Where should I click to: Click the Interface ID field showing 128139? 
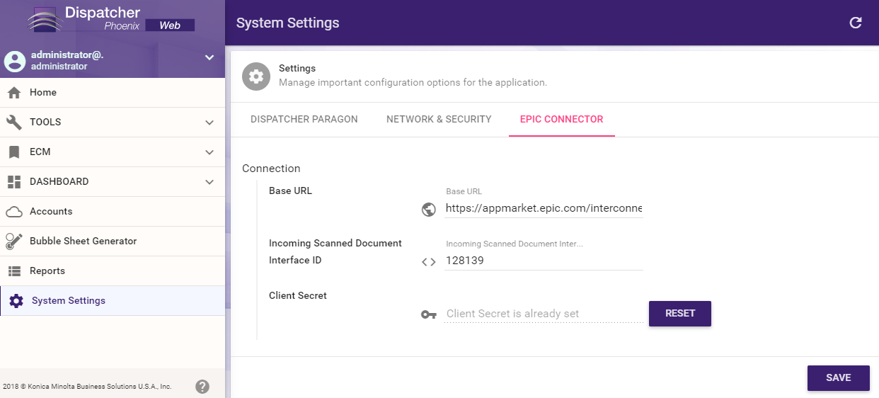(544, 261)
